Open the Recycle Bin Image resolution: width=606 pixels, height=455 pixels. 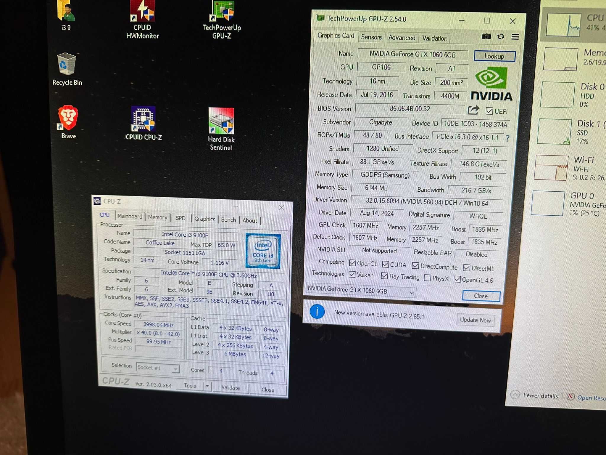[x=67, y=70]
